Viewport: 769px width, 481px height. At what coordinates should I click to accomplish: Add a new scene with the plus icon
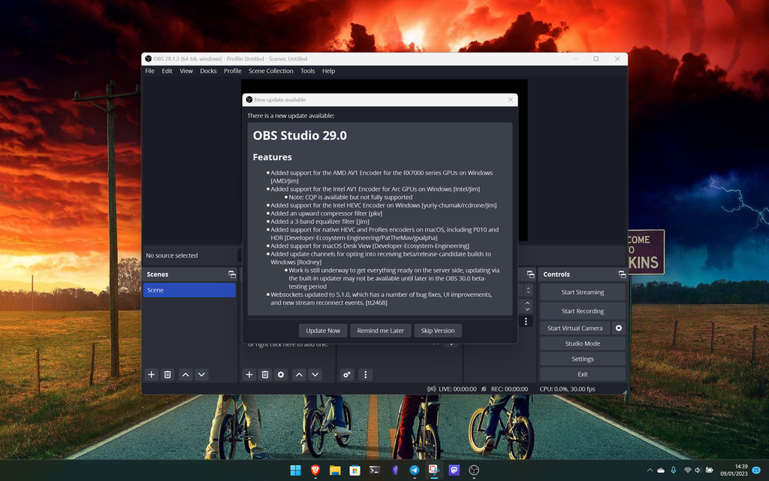pyautogui.click(x=151, y=374)
